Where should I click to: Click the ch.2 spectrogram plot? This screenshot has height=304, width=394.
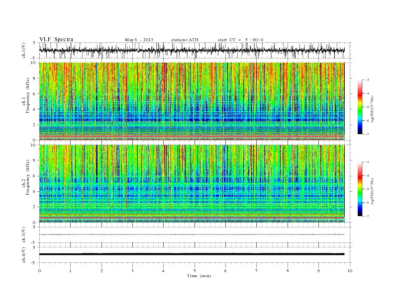[x=192, y=184]
